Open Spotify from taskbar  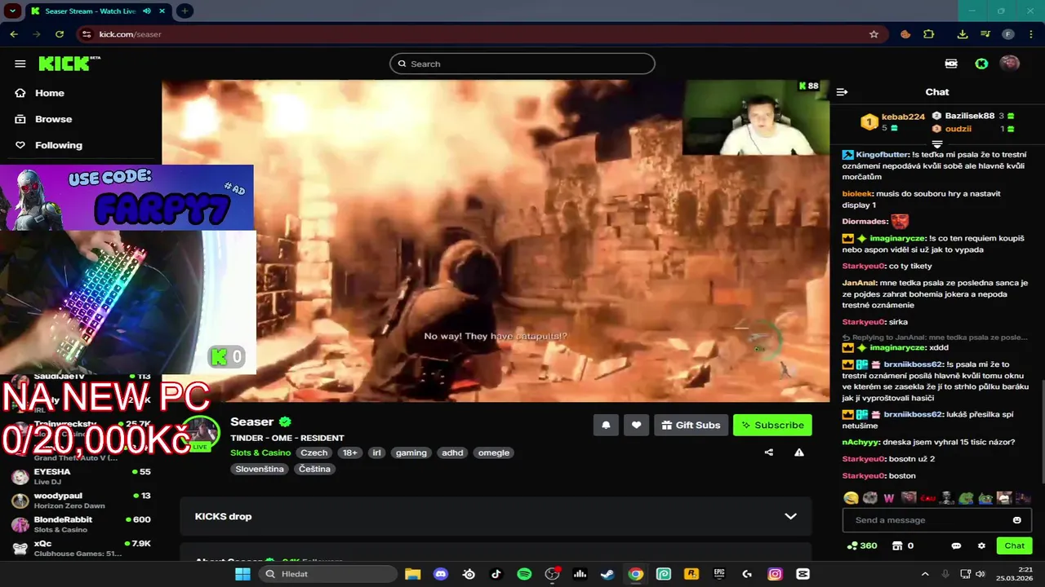(524, 574)
